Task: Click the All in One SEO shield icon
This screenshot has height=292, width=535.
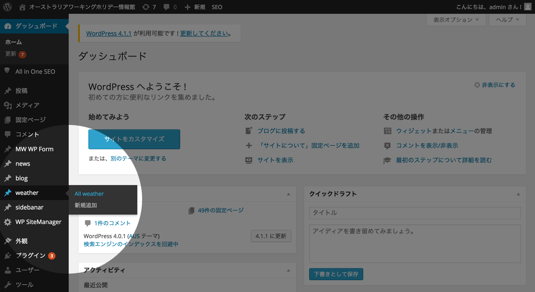Action: pos(7,71)
